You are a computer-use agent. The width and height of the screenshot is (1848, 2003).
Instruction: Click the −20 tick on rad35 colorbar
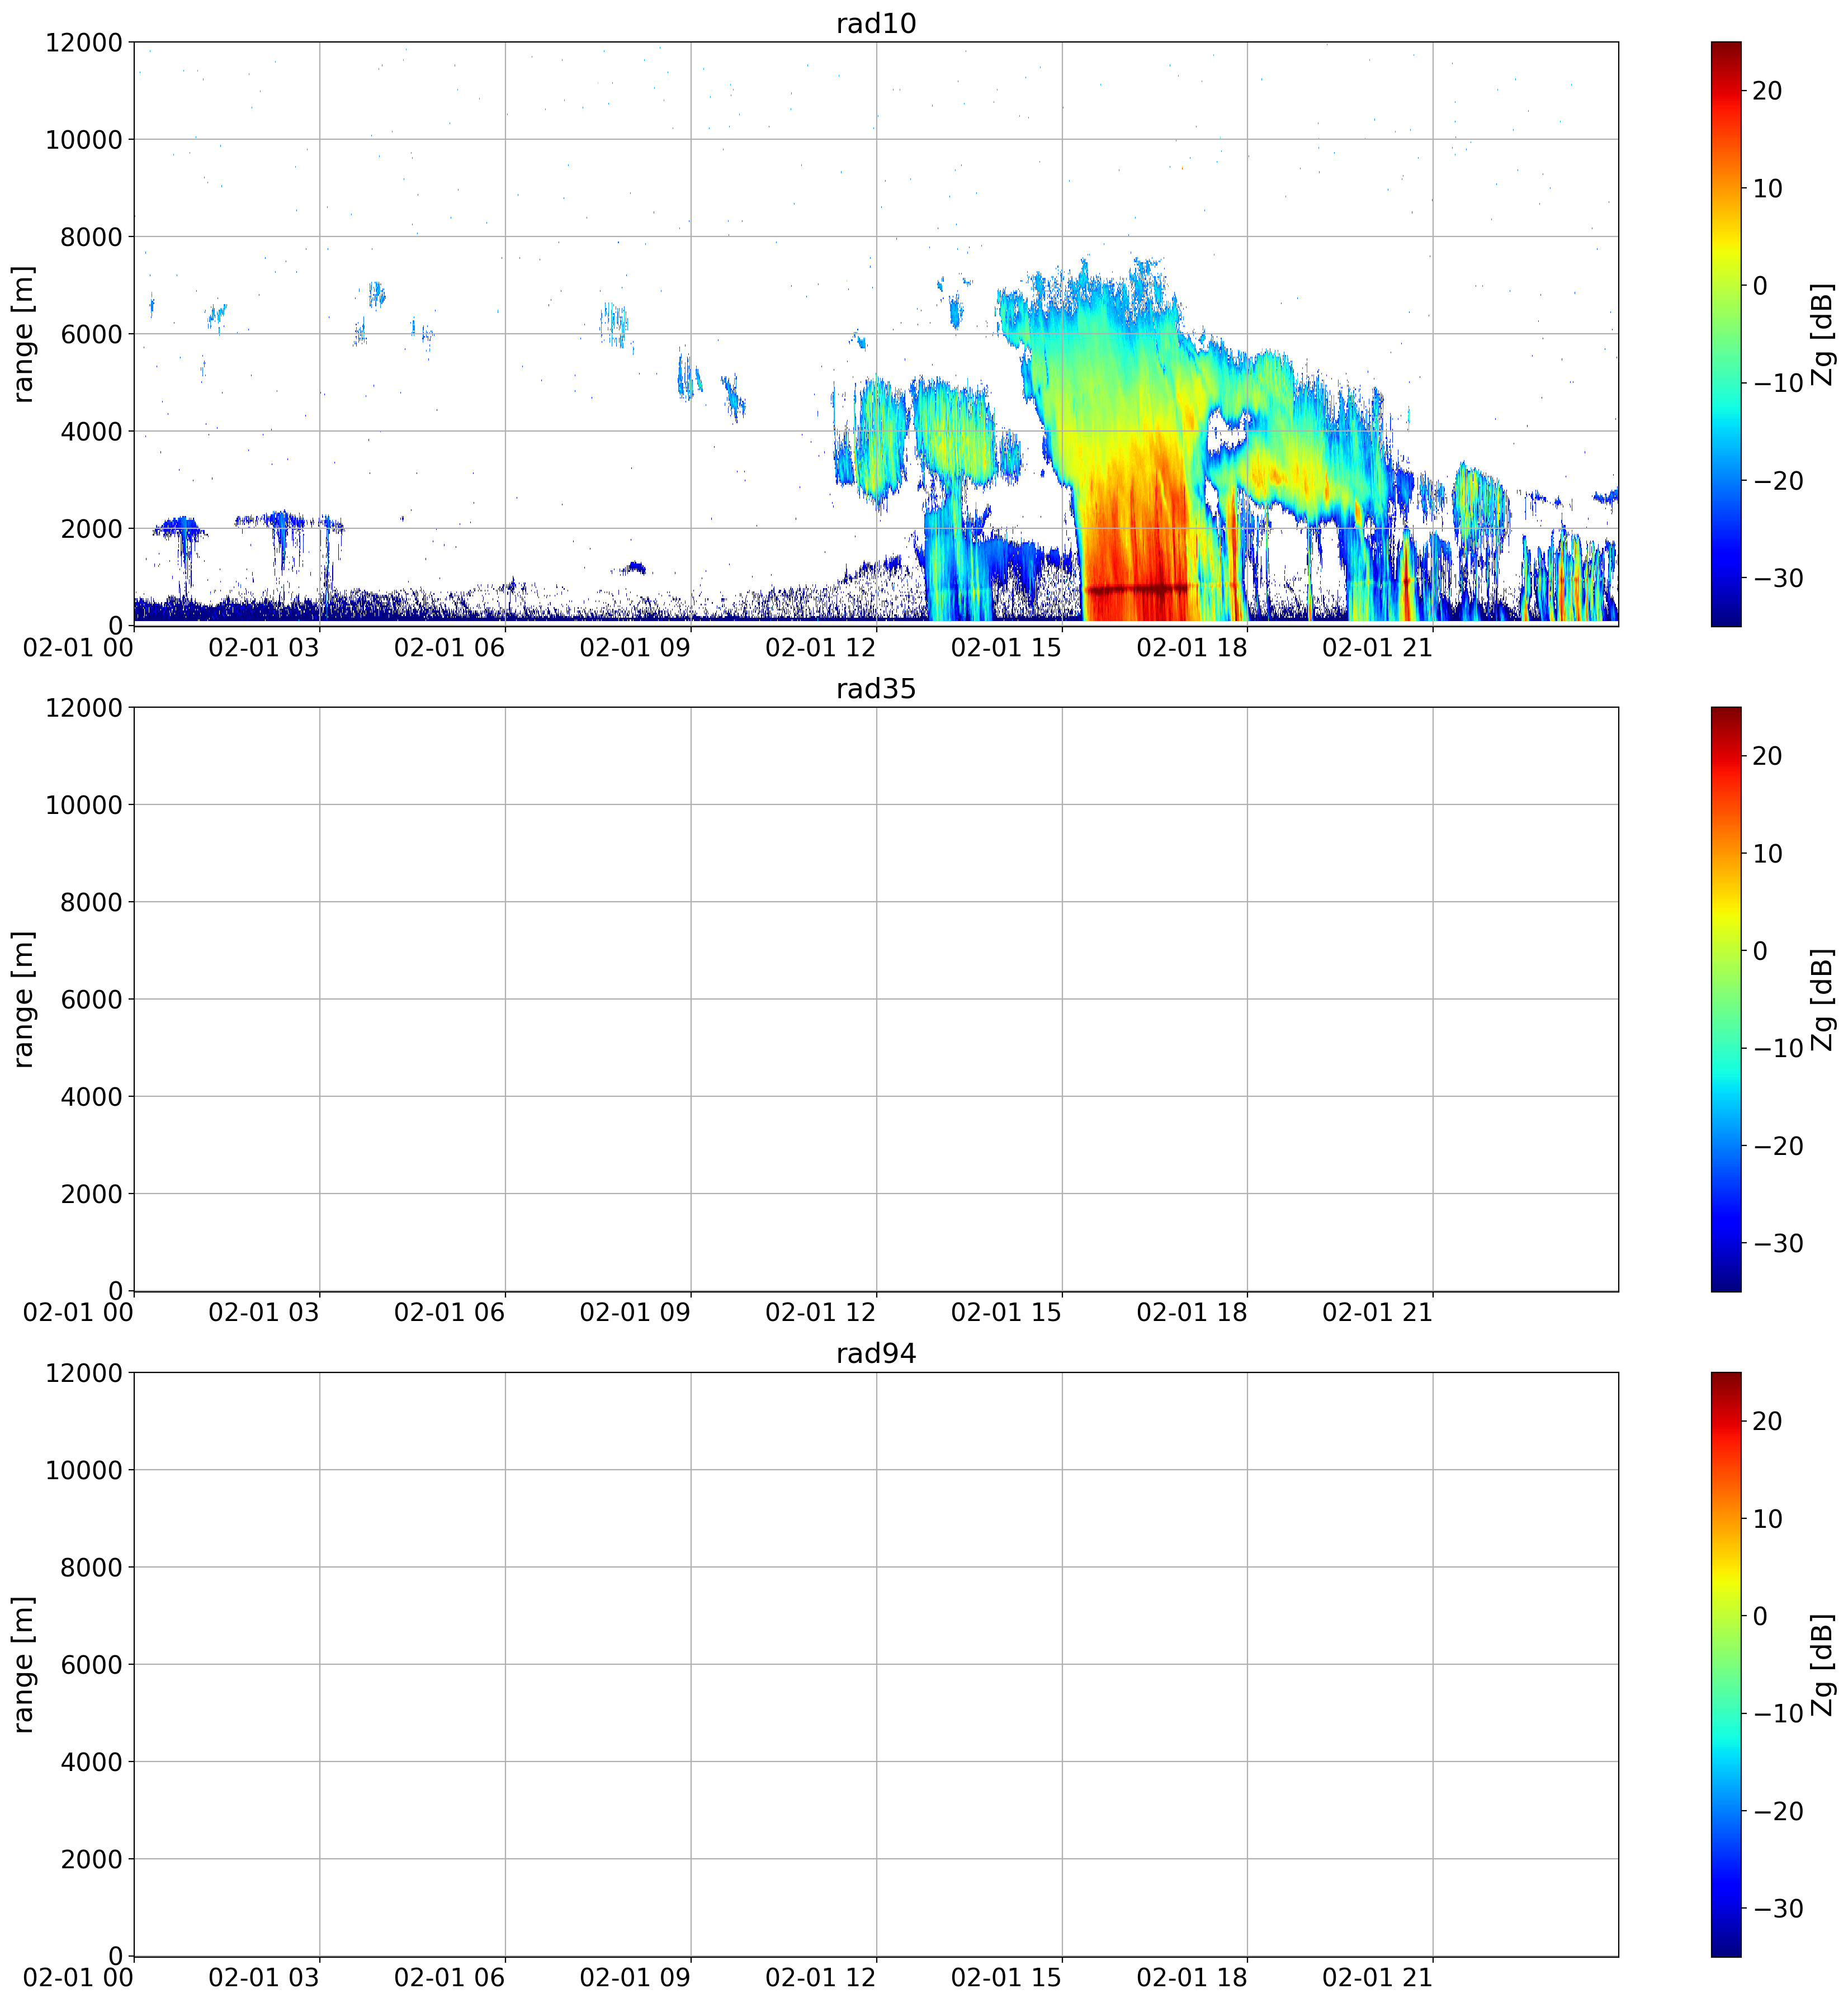coord(1779,1146)
